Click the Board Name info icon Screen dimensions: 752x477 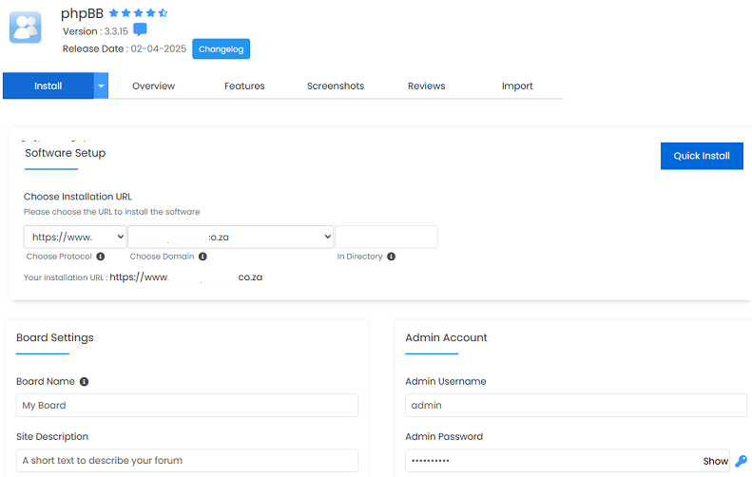84,382
